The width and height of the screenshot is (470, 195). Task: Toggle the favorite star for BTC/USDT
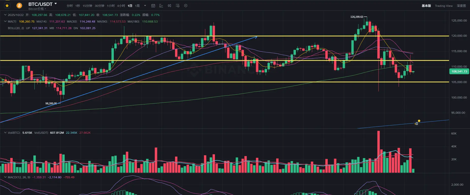7,6
